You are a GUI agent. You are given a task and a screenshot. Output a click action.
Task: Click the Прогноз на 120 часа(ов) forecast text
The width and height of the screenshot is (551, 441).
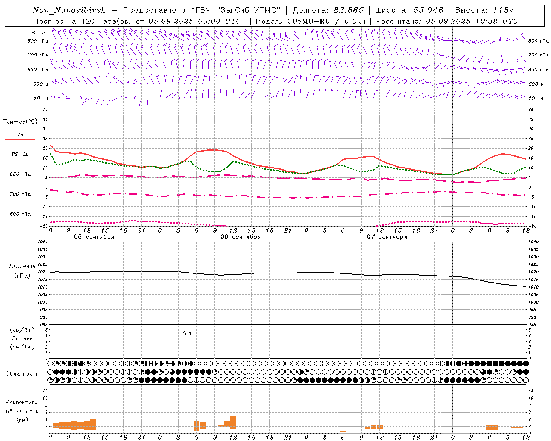pyautogui.click(x=84, y=21)
